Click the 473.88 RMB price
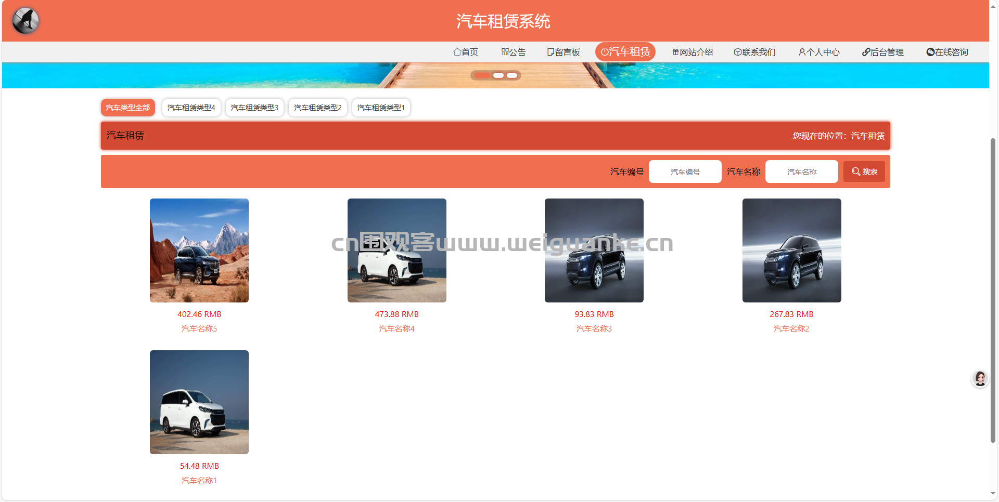 pos(397,314)
